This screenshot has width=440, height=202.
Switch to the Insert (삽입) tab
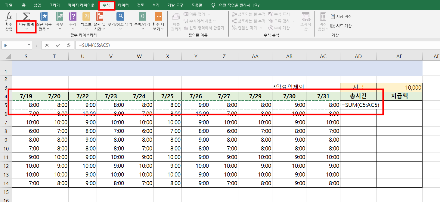coord(37,5)
